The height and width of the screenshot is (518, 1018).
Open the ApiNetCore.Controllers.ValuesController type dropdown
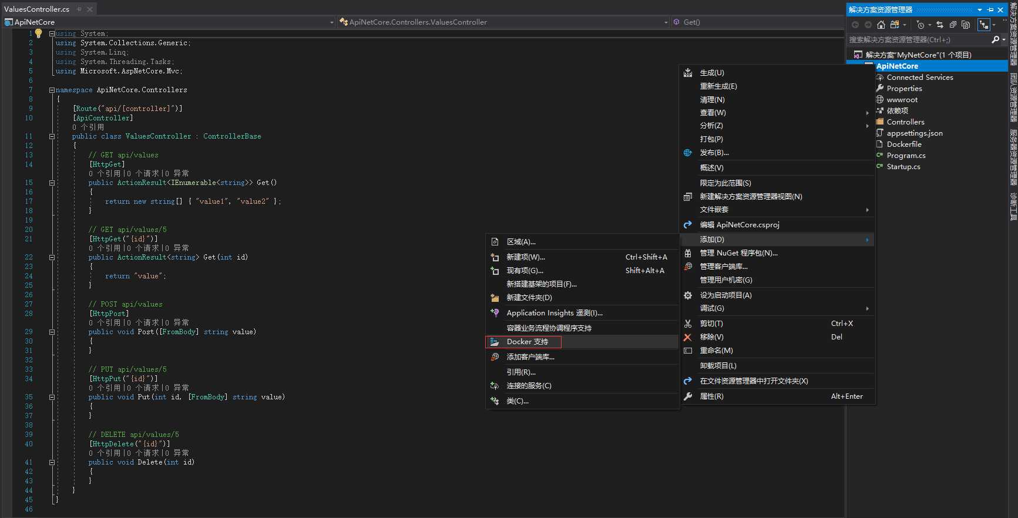[666, 22]
